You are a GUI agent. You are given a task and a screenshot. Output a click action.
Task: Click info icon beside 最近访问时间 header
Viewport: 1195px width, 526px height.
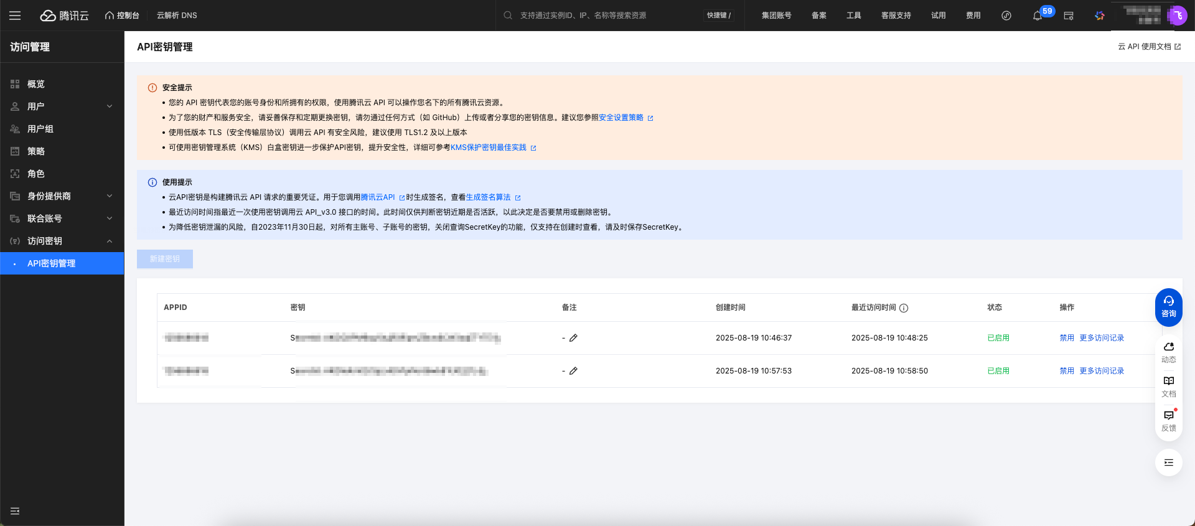(x=904, y=308)
